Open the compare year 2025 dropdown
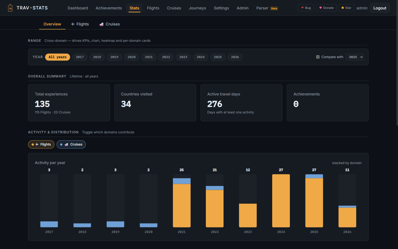398x249 pixels. pos(355,57)
